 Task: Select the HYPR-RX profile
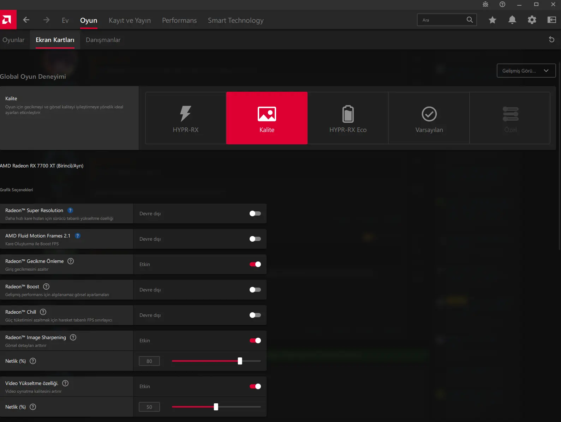(x=186, y=118)
